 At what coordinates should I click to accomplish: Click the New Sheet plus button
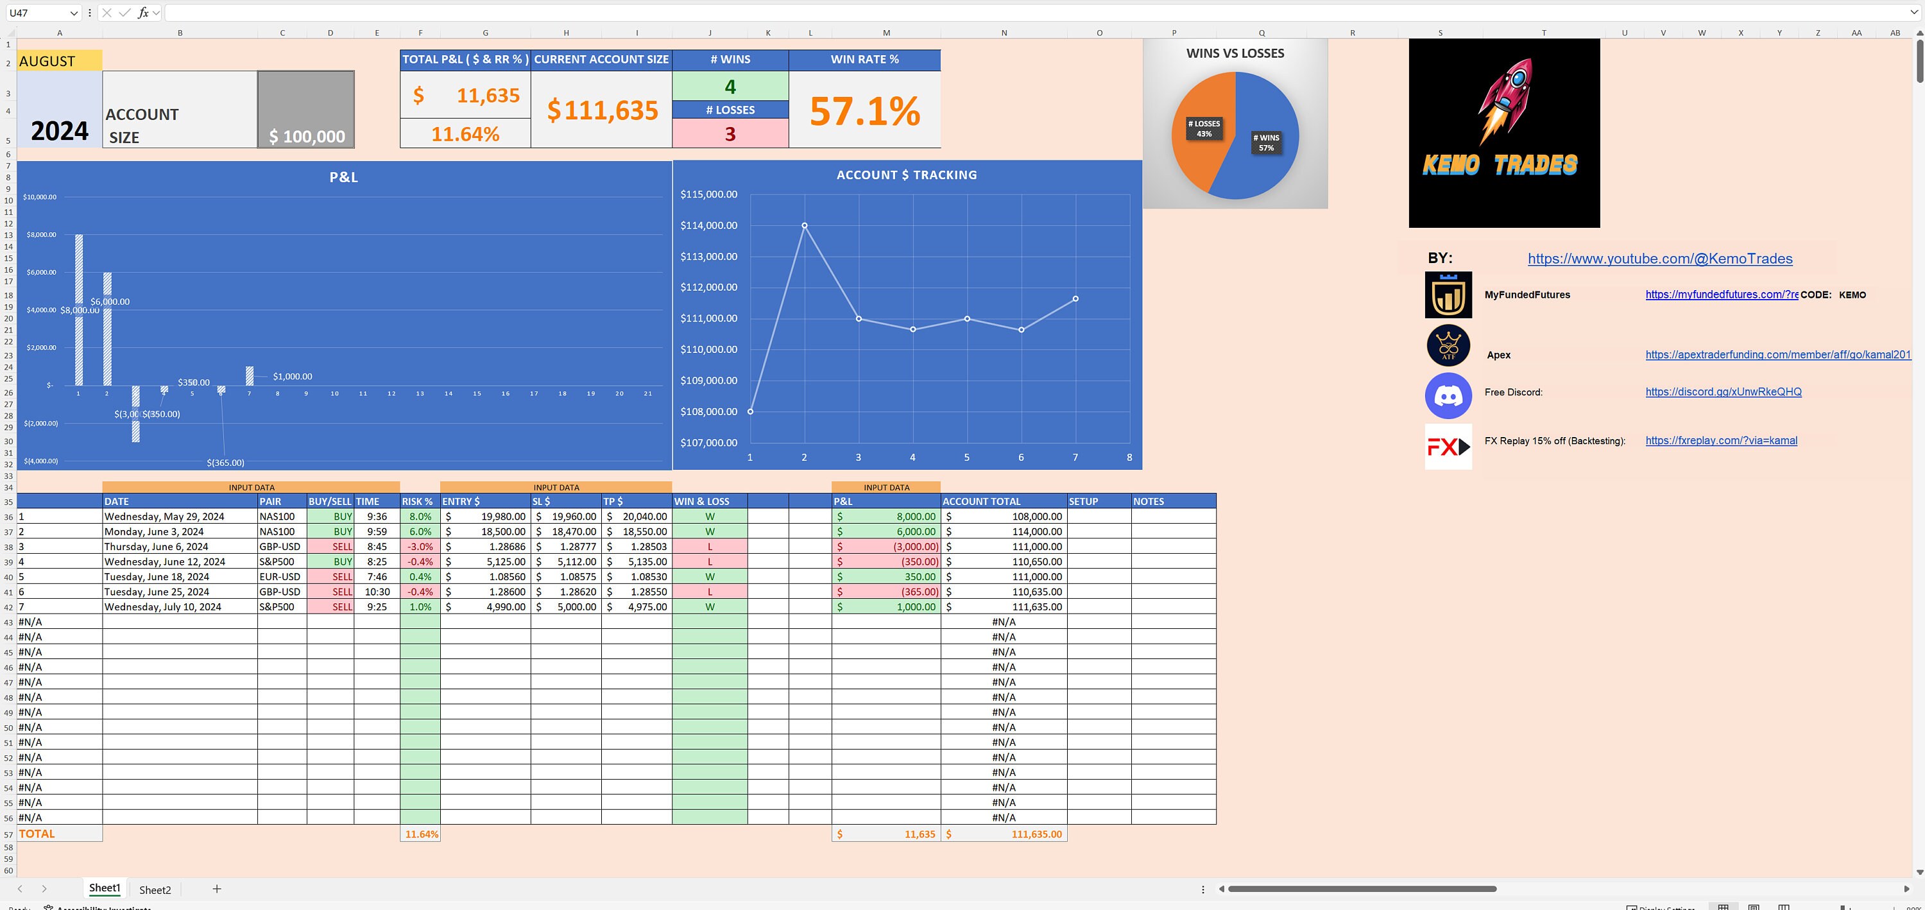217,889
